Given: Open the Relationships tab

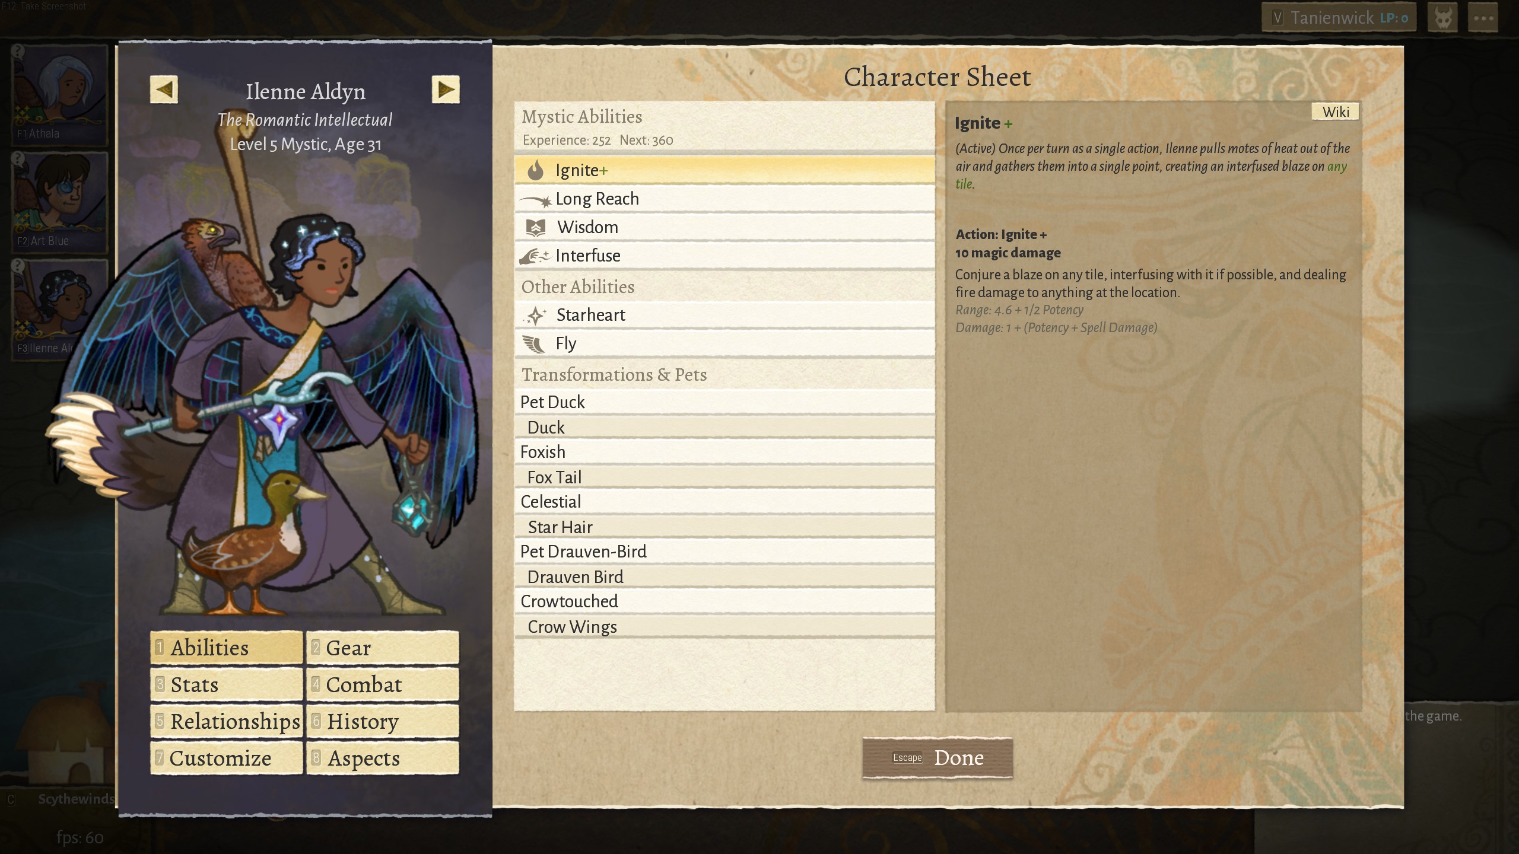Looking at the screenshot, I should click(x=227, y=721).
